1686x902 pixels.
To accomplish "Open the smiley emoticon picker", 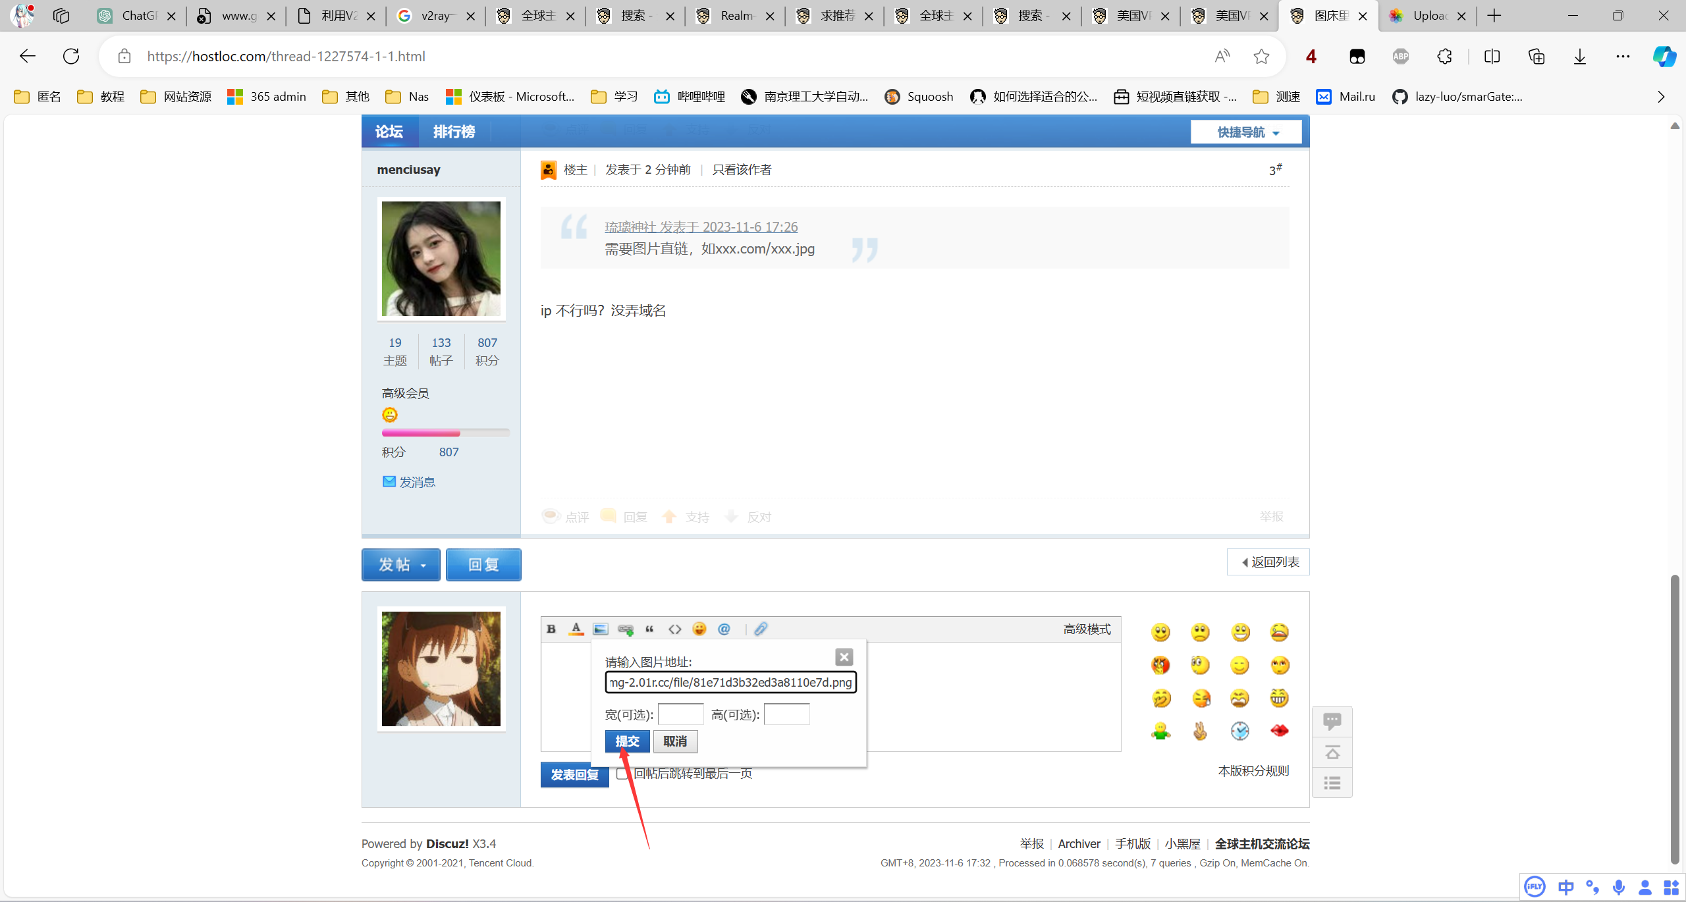I will pos(699,629).
